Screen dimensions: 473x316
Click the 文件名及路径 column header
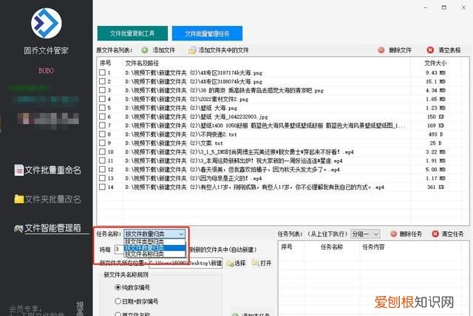(x=142, y=63)
